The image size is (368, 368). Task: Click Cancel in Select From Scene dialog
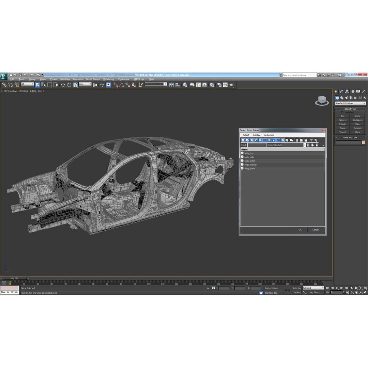pyautogui.click(x=316, y=230)
